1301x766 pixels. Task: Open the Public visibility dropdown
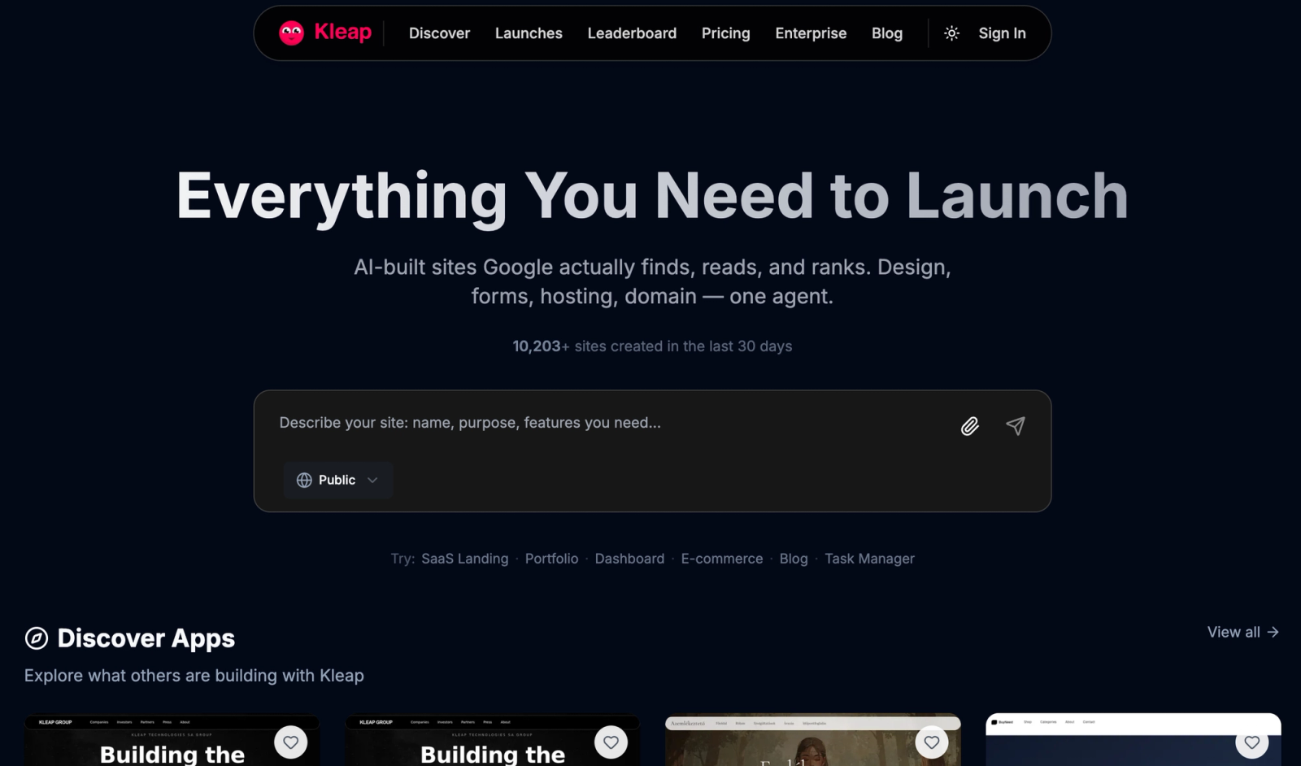pyautogui.click(x=338, y=480)
